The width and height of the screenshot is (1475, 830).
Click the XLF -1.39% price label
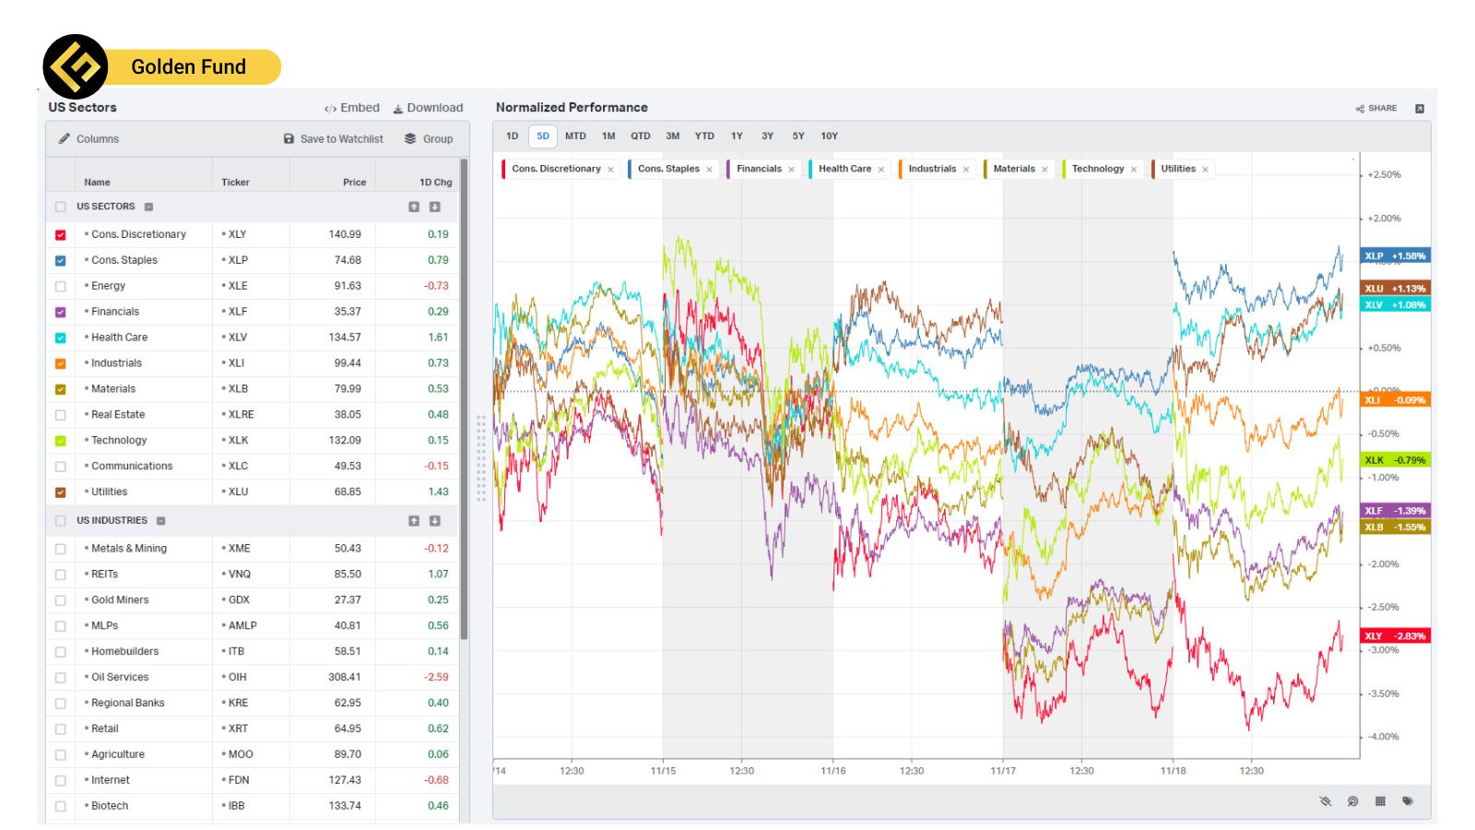tap(1395, 511)
